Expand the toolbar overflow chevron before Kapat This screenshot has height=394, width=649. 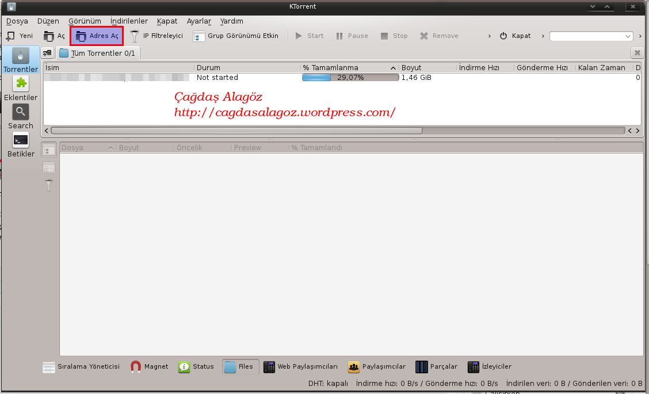[490, 36]
